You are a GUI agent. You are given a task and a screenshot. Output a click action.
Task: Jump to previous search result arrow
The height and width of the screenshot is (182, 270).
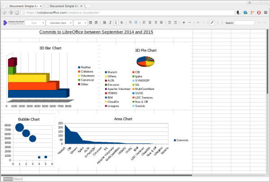(259, 22)
